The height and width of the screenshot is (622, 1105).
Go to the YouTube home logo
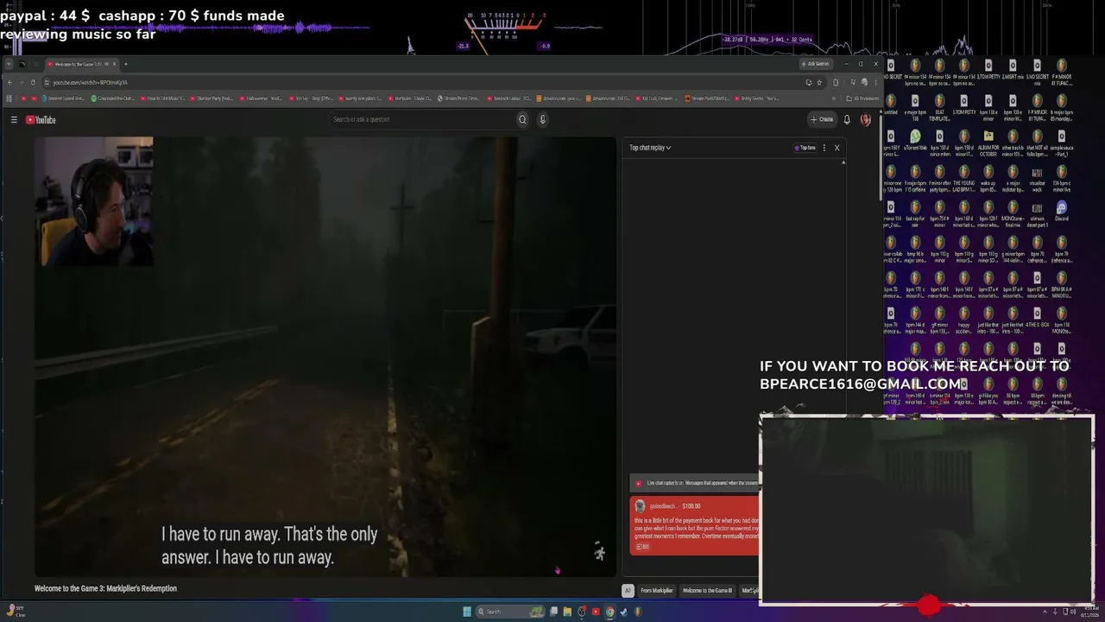point(41,120)
